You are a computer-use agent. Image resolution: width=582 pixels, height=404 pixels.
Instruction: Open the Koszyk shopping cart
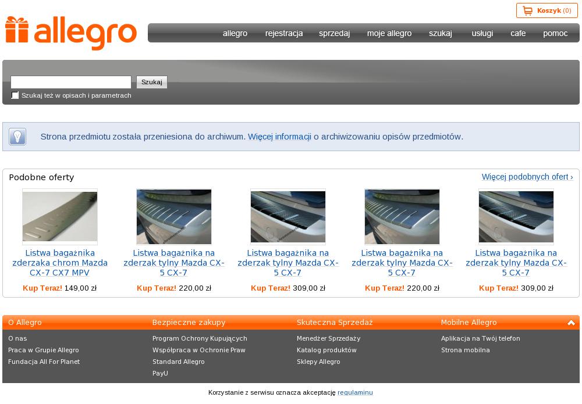pyautogui.click(x=546, y=10)
